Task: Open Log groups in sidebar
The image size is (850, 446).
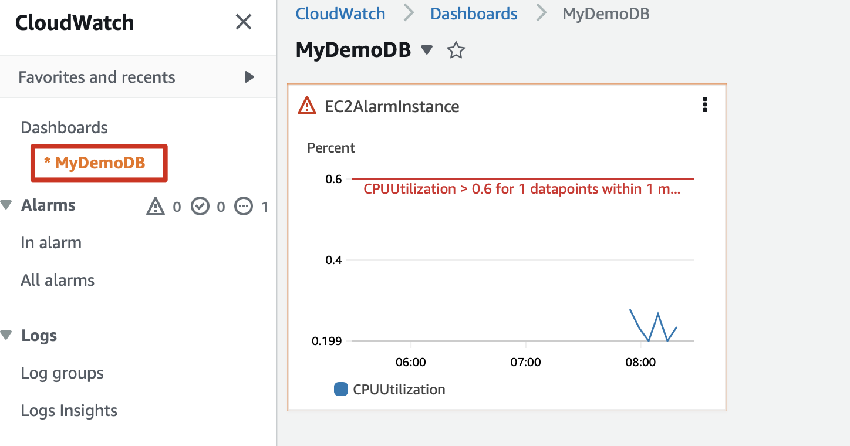Action: coord(62,373)
